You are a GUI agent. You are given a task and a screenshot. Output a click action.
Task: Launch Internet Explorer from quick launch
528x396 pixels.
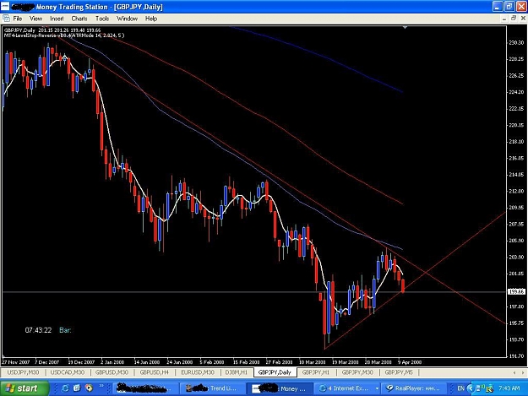pos(65,388)
